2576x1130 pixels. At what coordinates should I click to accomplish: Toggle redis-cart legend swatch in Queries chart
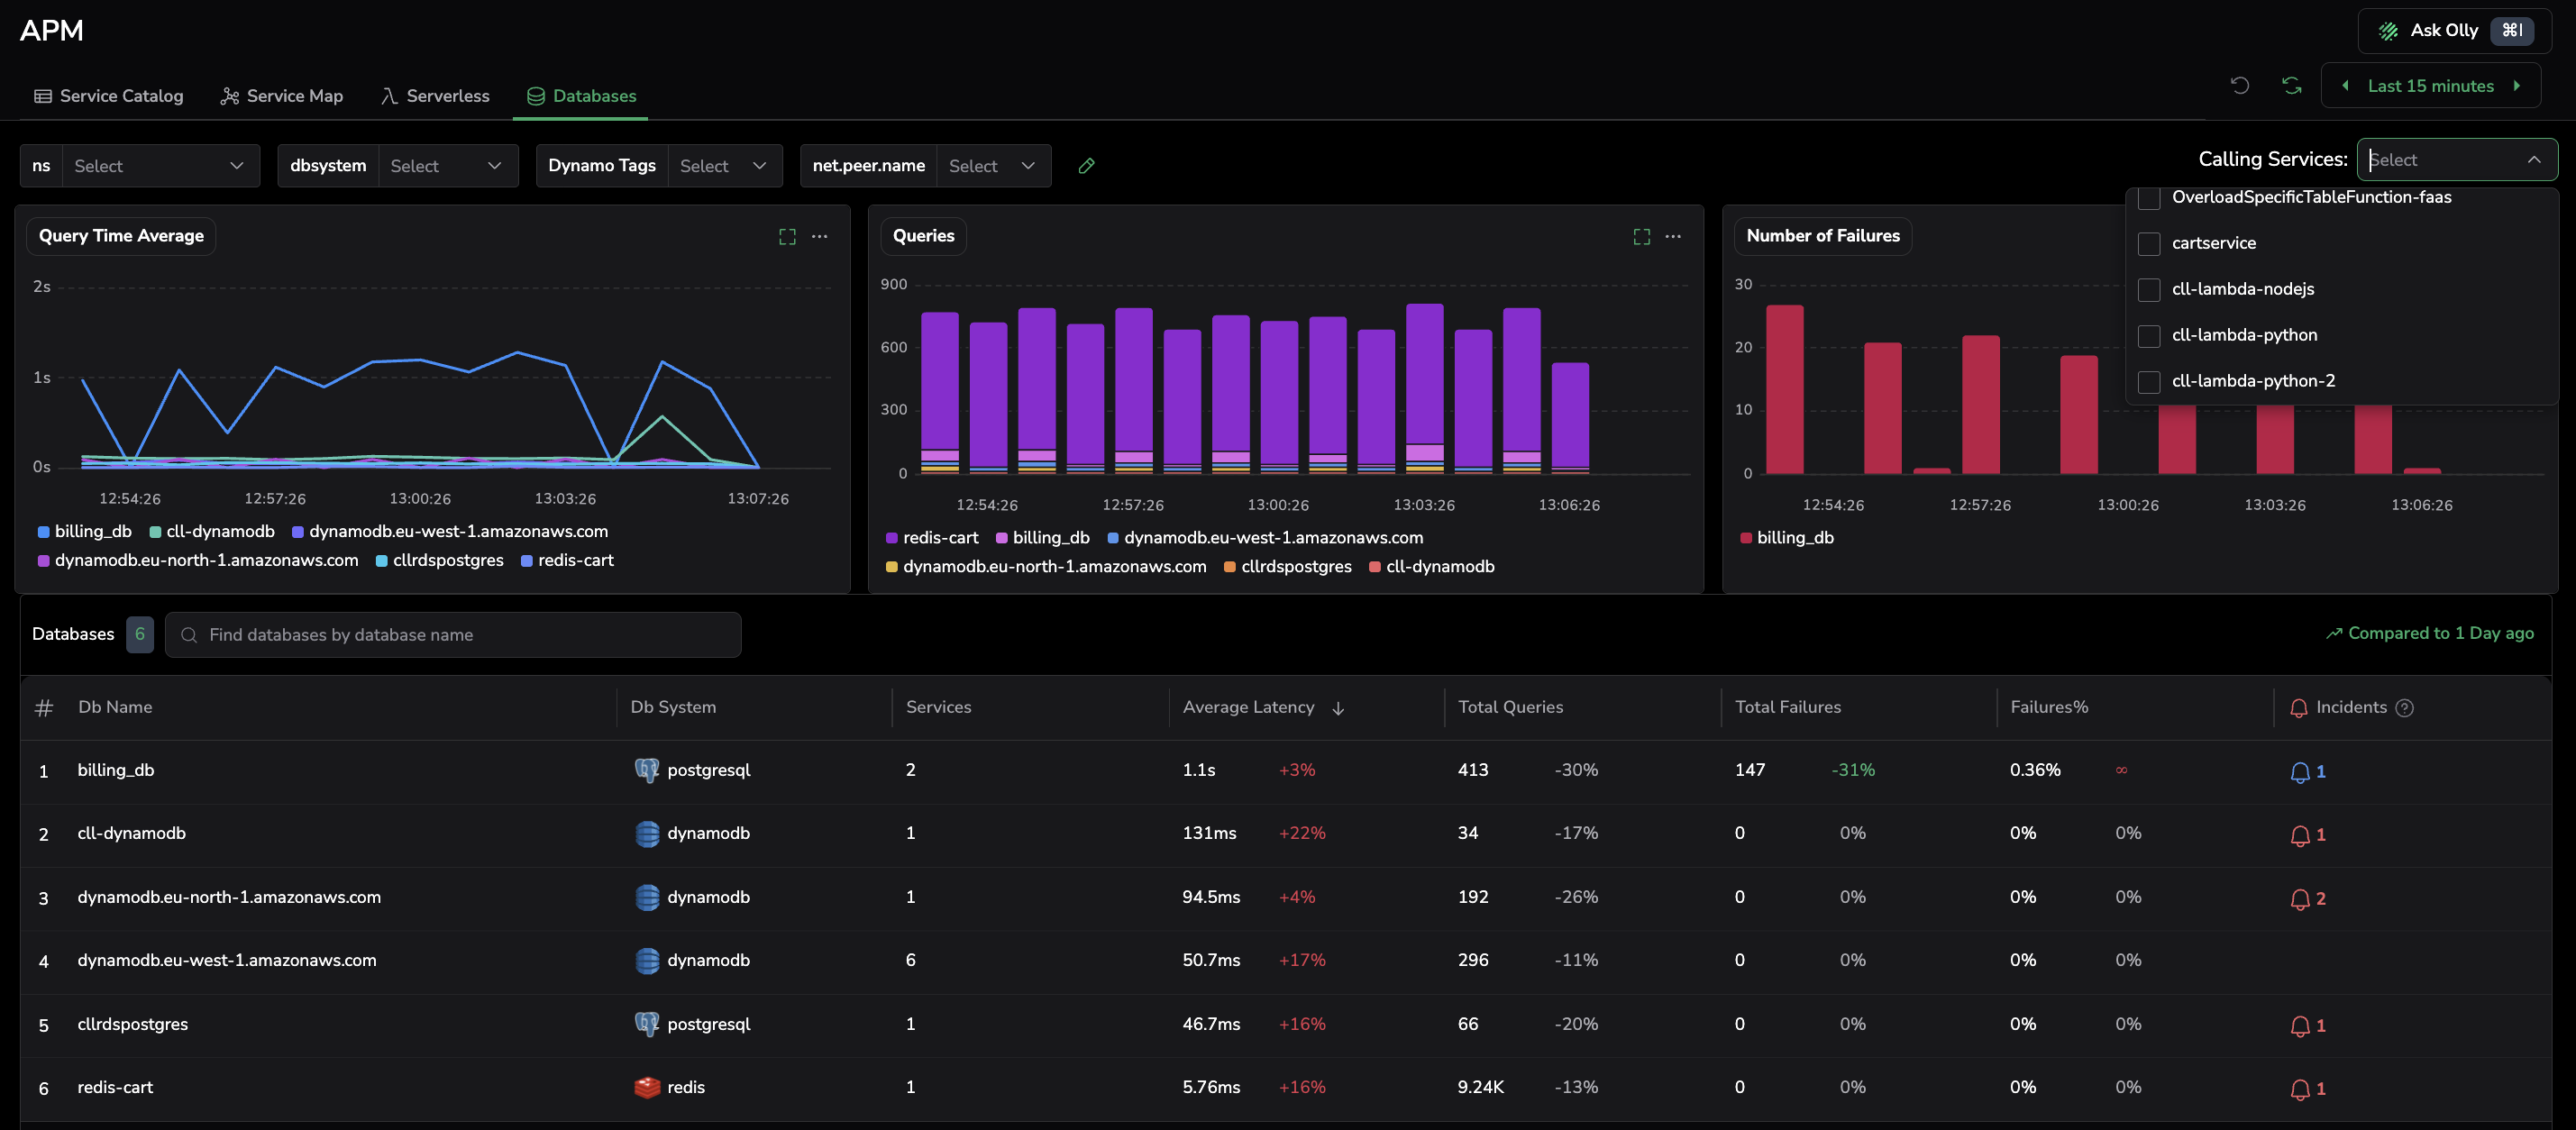(892, 538)
